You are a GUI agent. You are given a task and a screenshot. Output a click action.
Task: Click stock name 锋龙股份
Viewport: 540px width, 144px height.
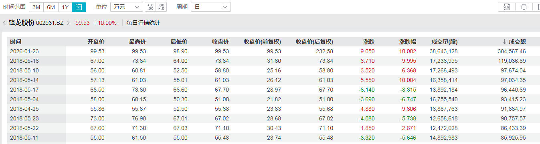click(22, 23)
